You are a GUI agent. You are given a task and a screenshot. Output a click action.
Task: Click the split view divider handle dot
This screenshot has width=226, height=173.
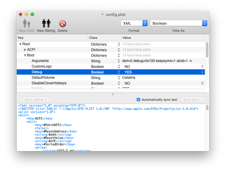(x=113, y=94)
